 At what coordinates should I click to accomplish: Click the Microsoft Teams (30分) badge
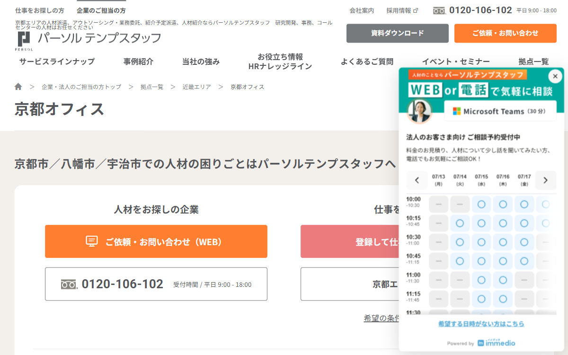(x=500, y=111)
